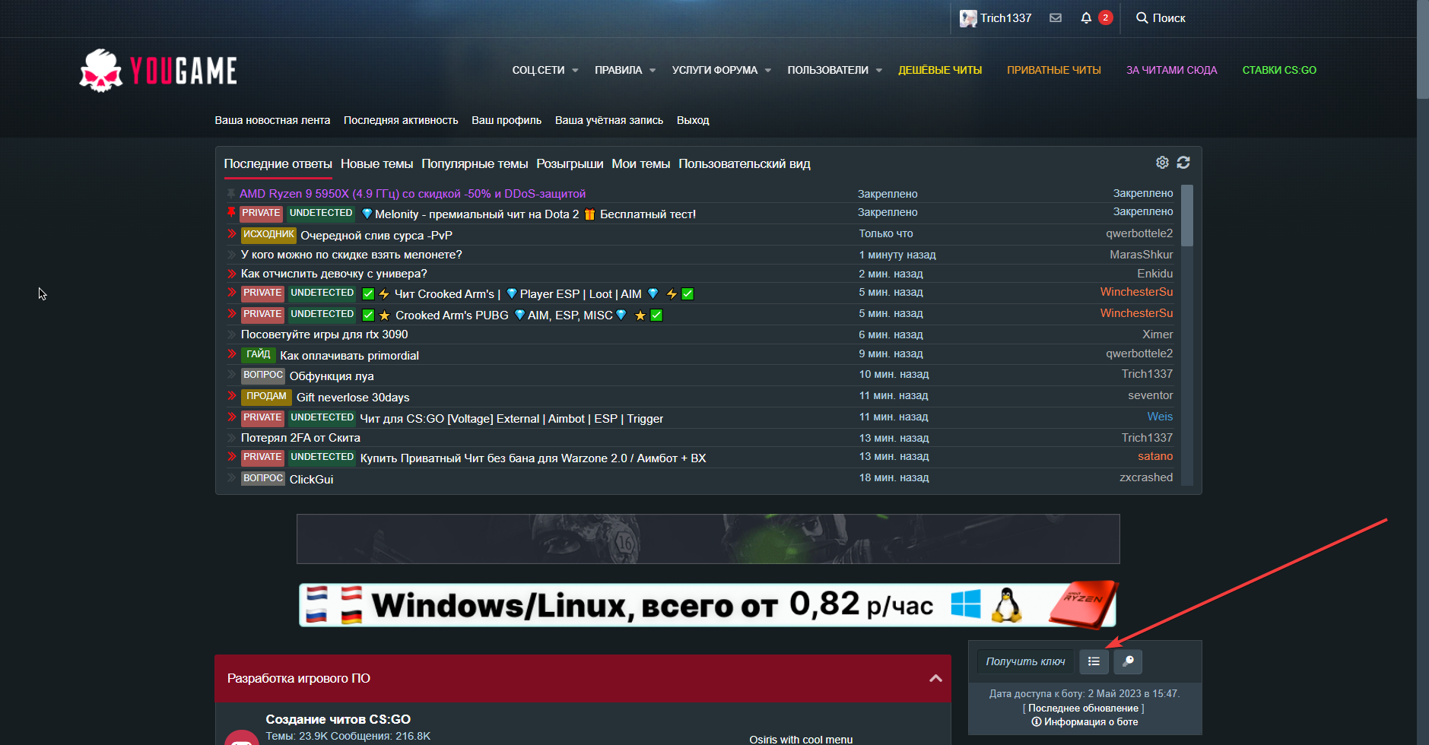Open the УСЛУГИ ФОРУМА dropdown
The width and height of the screenshot is (1429, 745).
(x=721, y=70)
